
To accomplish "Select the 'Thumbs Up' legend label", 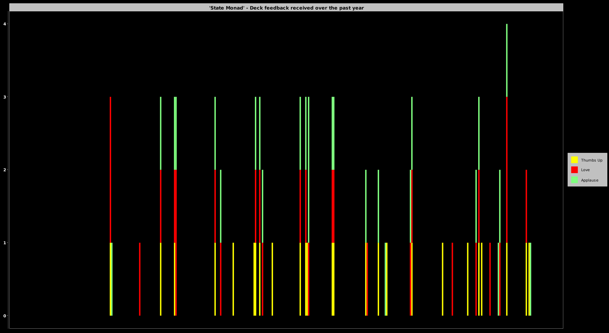I will (x=592, y=160).
